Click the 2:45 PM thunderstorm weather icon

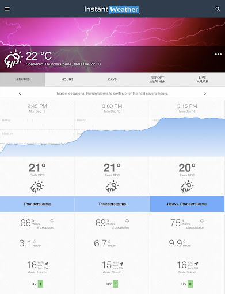coord(37,187)
